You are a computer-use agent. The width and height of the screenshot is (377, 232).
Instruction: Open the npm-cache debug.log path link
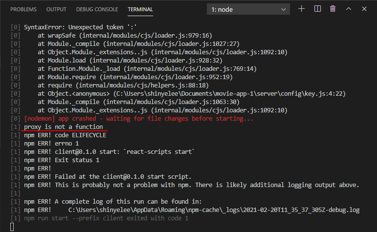coord(214,210)
